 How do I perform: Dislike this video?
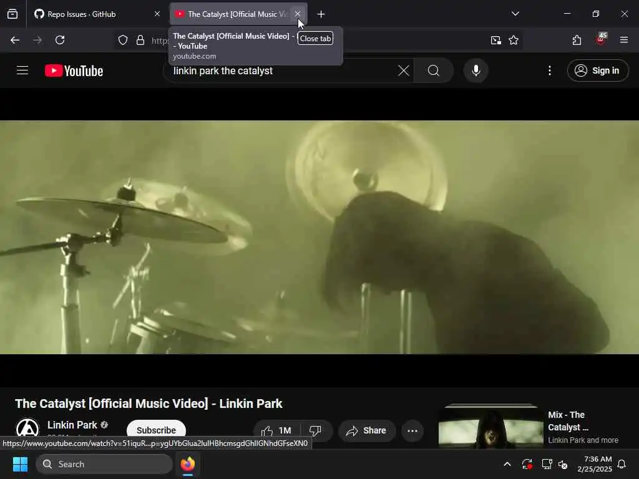(316, 430)
